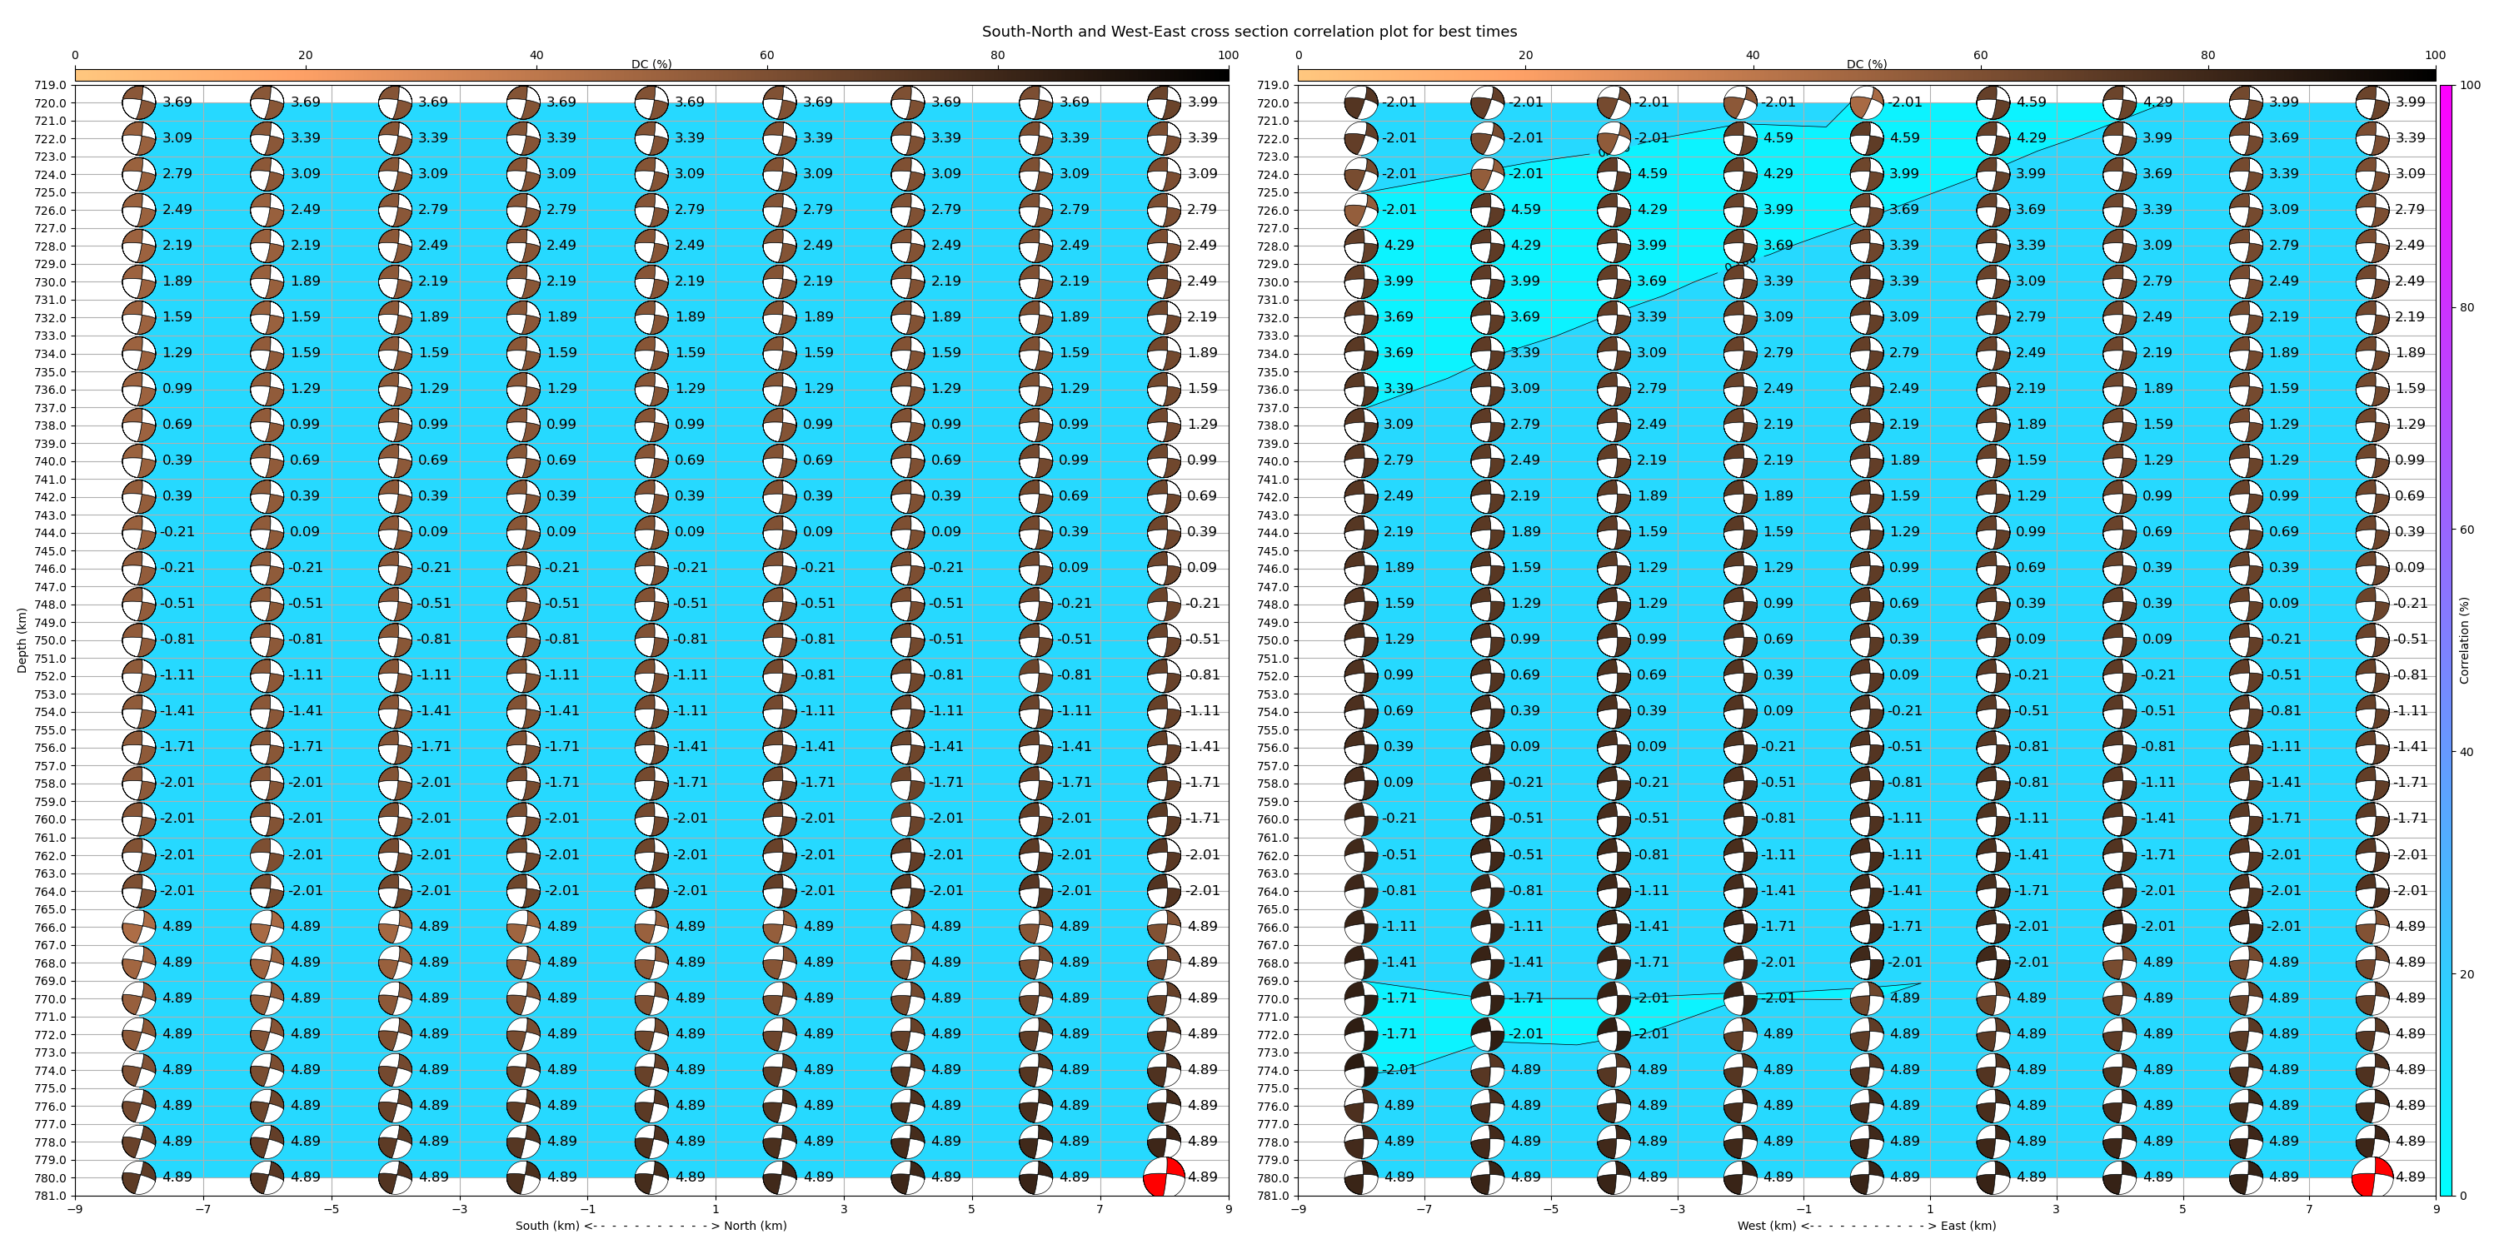This screenshot has width=2499, height=1249.
Task: Click the 100 tick on the Correlation colorbar
Action: click(x=2469, y=85)
